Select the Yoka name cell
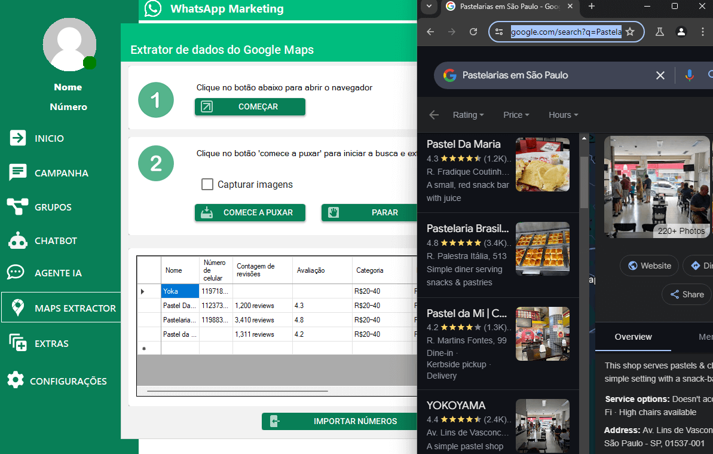The width and height of the screenshot is (713, 454). point(180,291)
